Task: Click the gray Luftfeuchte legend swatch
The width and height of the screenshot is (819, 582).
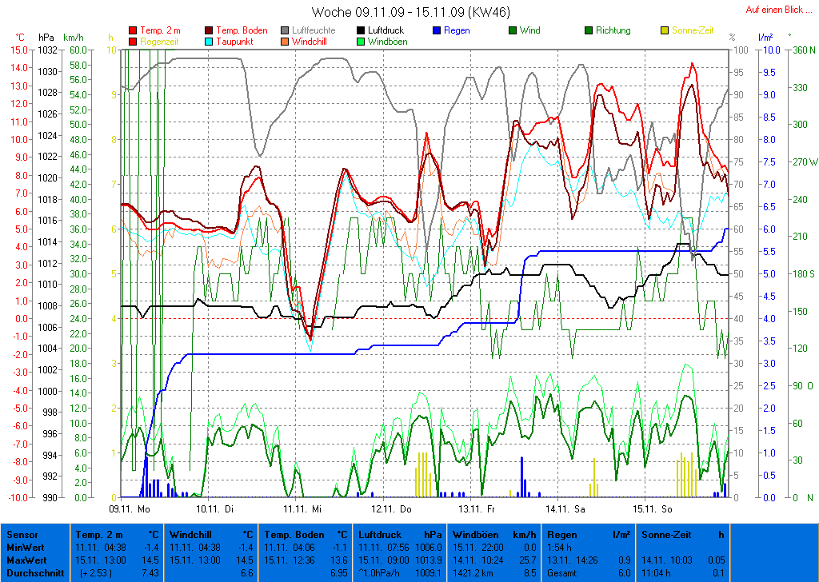Action: 286,31
